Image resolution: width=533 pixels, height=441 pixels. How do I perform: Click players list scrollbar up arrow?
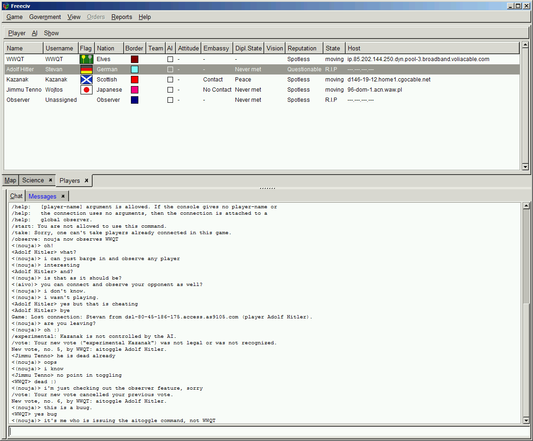pos(525,45)
